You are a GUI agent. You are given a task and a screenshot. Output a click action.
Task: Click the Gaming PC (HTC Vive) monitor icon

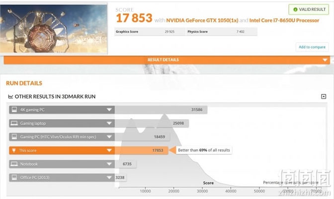[14, 136]
